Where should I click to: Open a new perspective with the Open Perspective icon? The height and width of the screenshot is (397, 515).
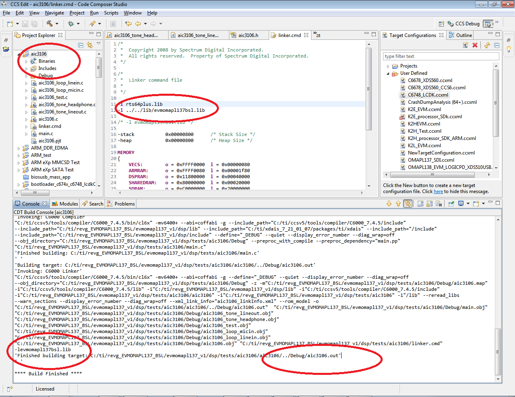441,24
